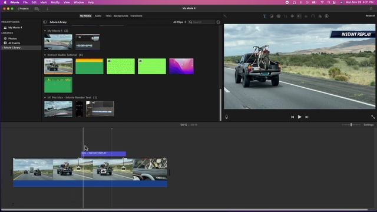Play the video in the viewer
This screenshot has height=212, width=377.
[x=299, y=117]
